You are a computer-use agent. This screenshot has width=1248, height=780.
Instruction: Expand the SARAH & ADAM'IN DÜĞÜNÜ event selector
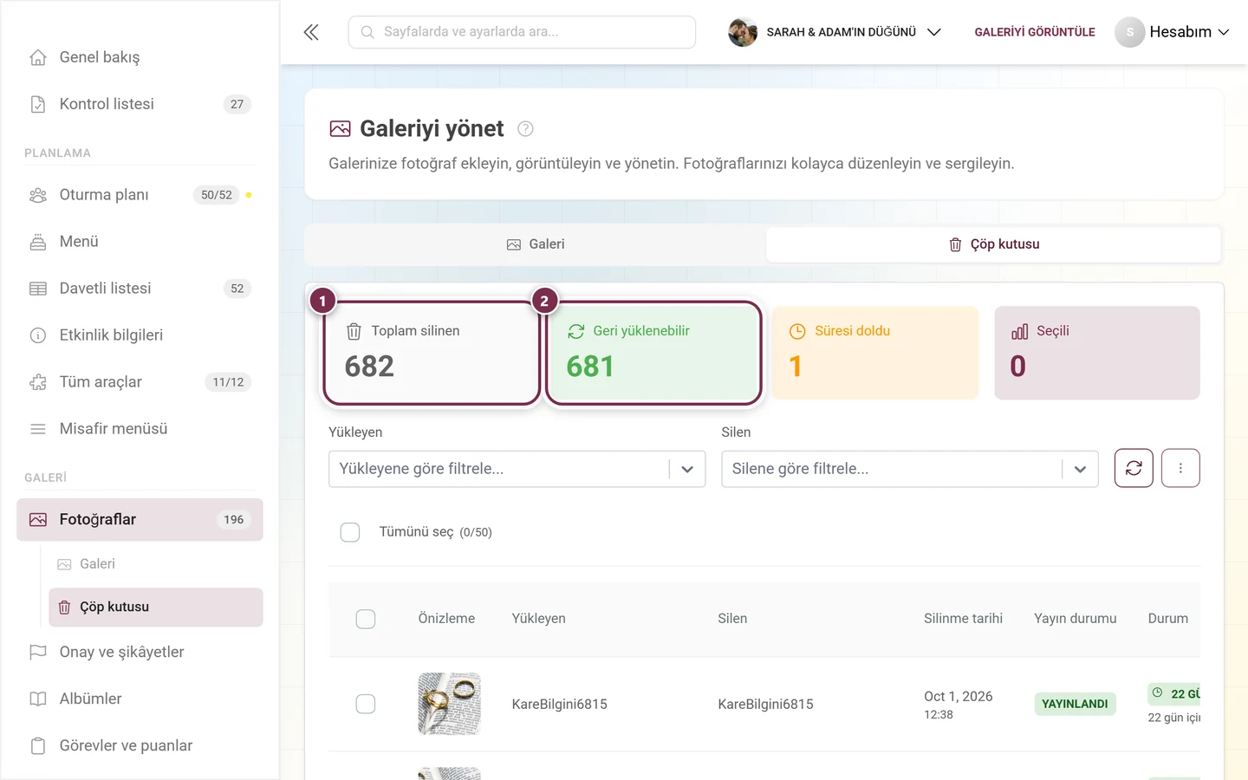(835, 32)
